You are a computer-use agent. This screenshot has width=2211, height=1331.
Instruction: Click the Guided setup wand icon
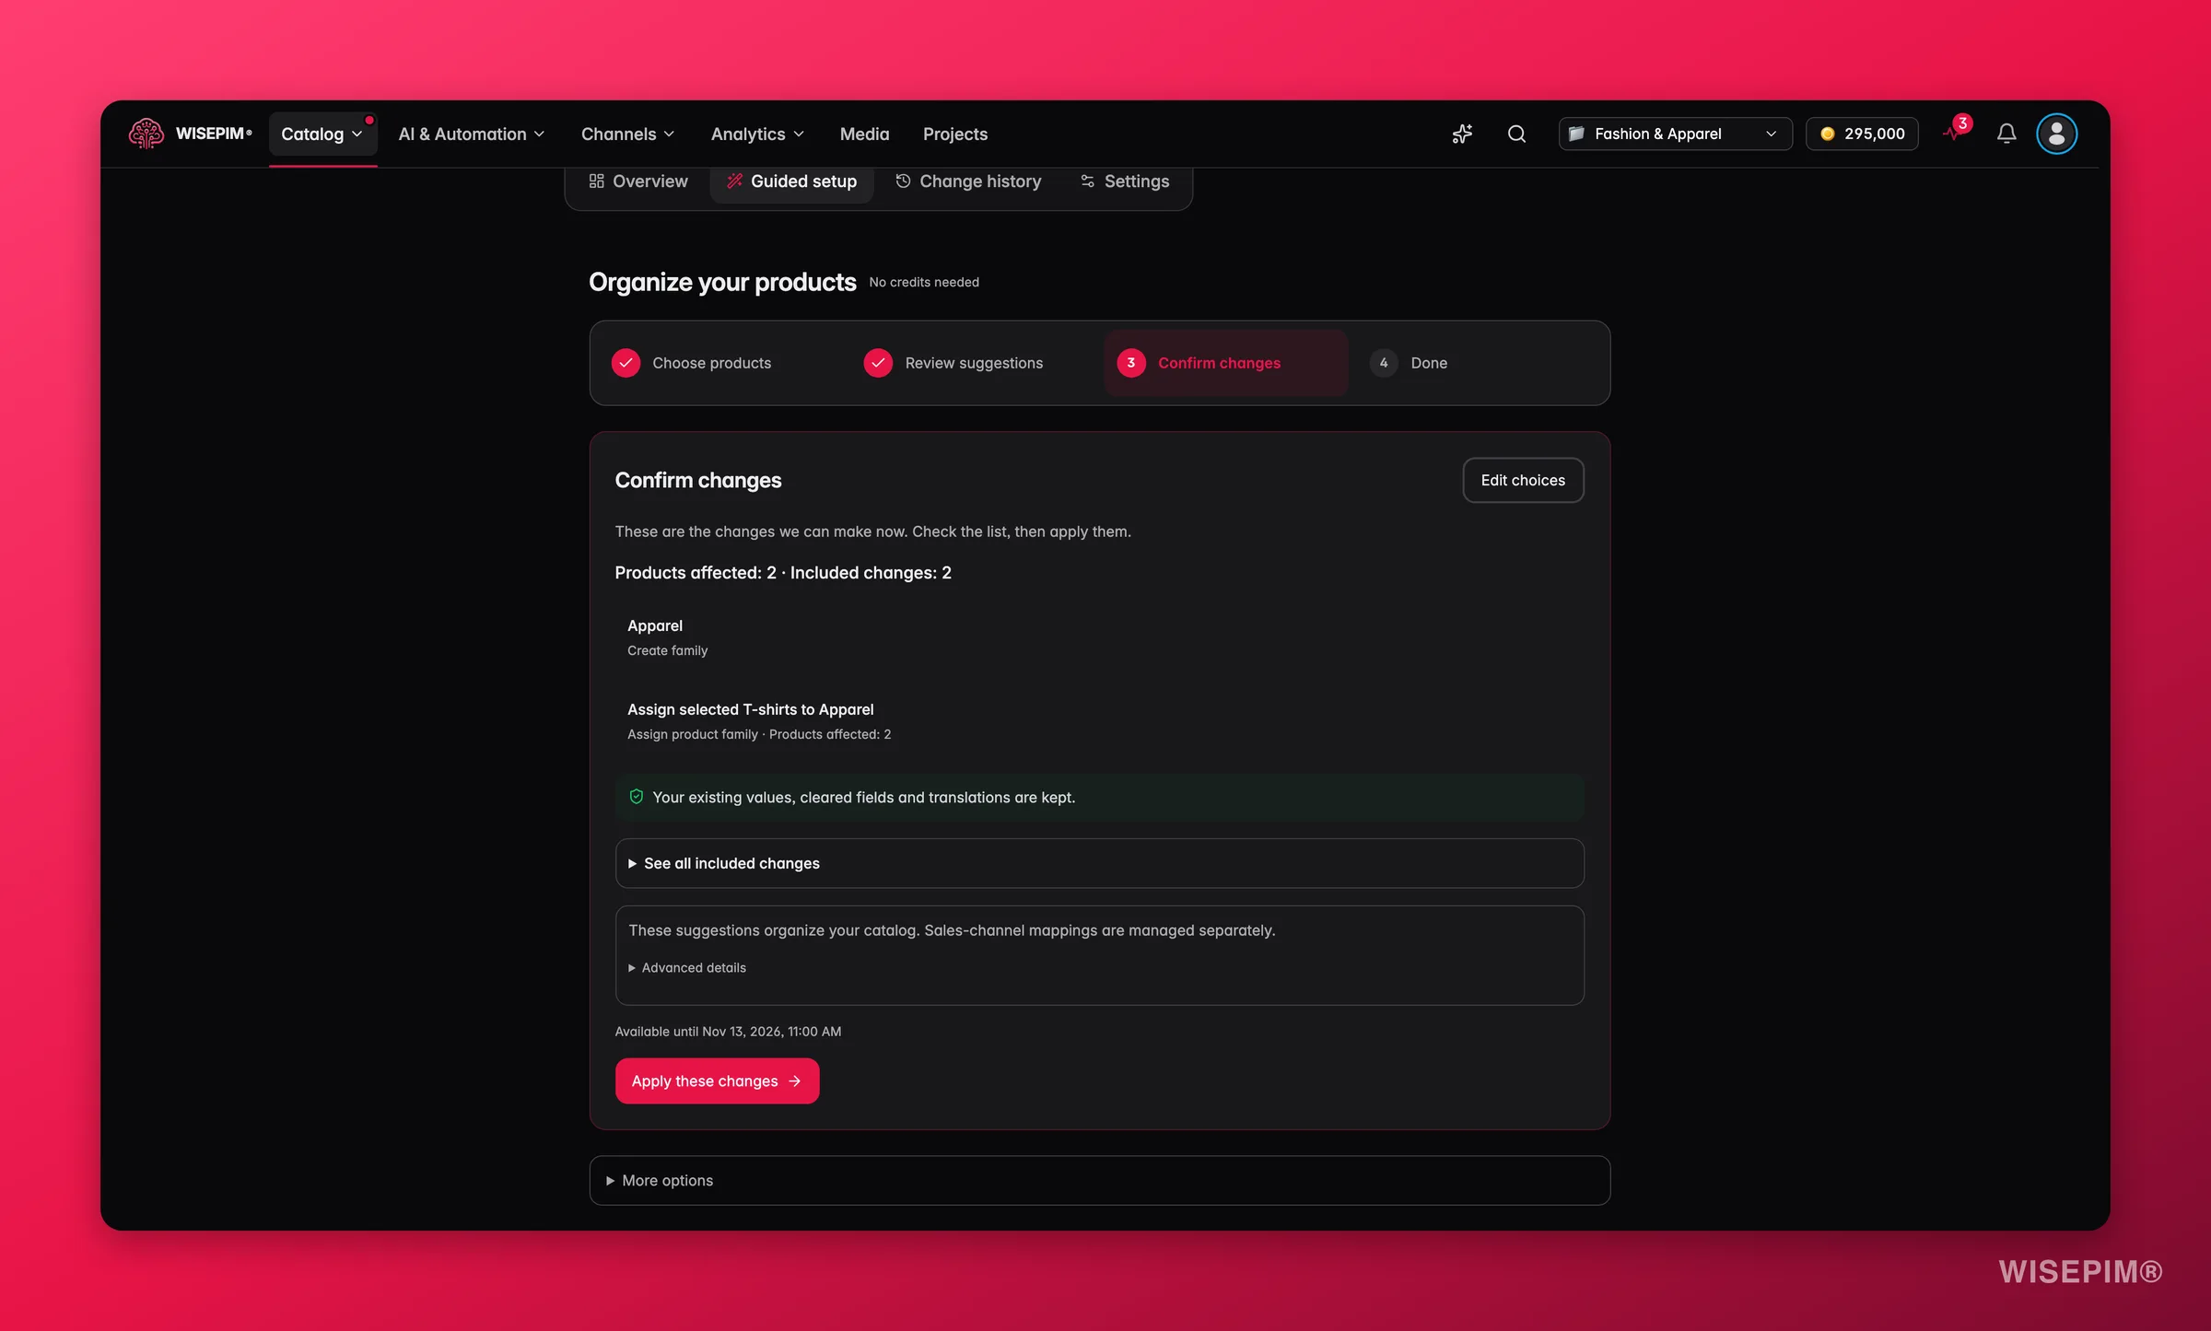click(x=734, y=181)
